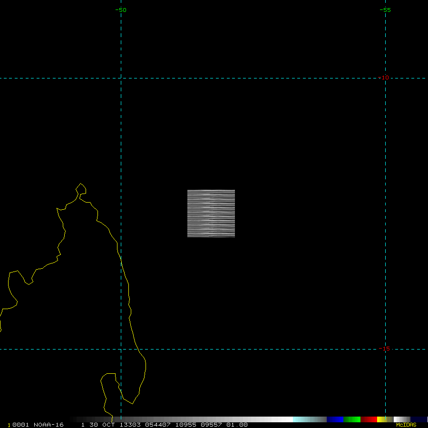Click the red -15 latitude label
The width and height of the screenshot is (428, 428).
(384, 349)
